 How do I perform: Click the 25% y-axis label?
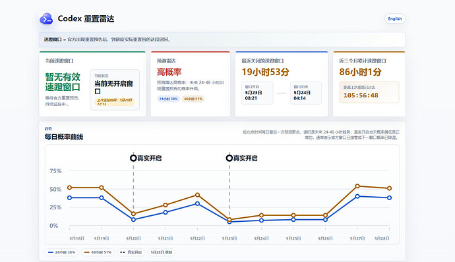[x=55, y=207]
